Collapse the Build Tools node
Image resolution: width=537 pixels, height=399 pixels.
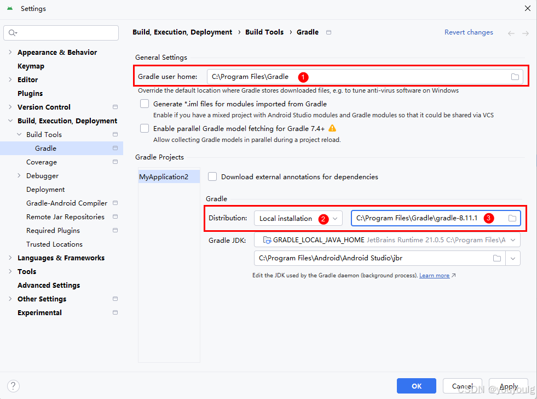click(x=19, y=134)
